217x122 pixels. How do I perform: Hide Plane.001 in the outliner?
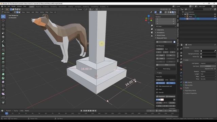[215, 19]
